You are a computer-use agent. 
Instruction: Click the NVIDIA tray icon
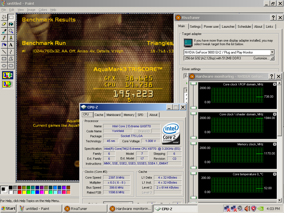(260, 209)
